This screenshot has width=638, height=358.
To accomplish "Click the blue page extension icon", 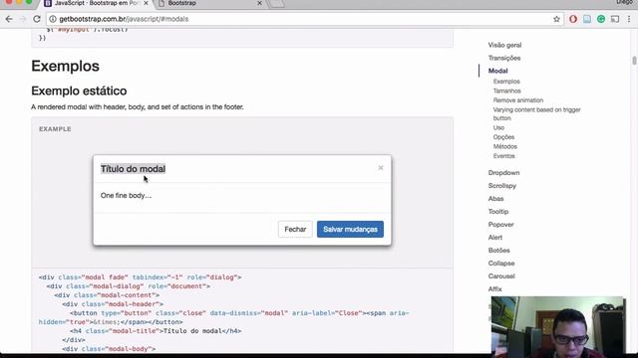I will point(587,19).
